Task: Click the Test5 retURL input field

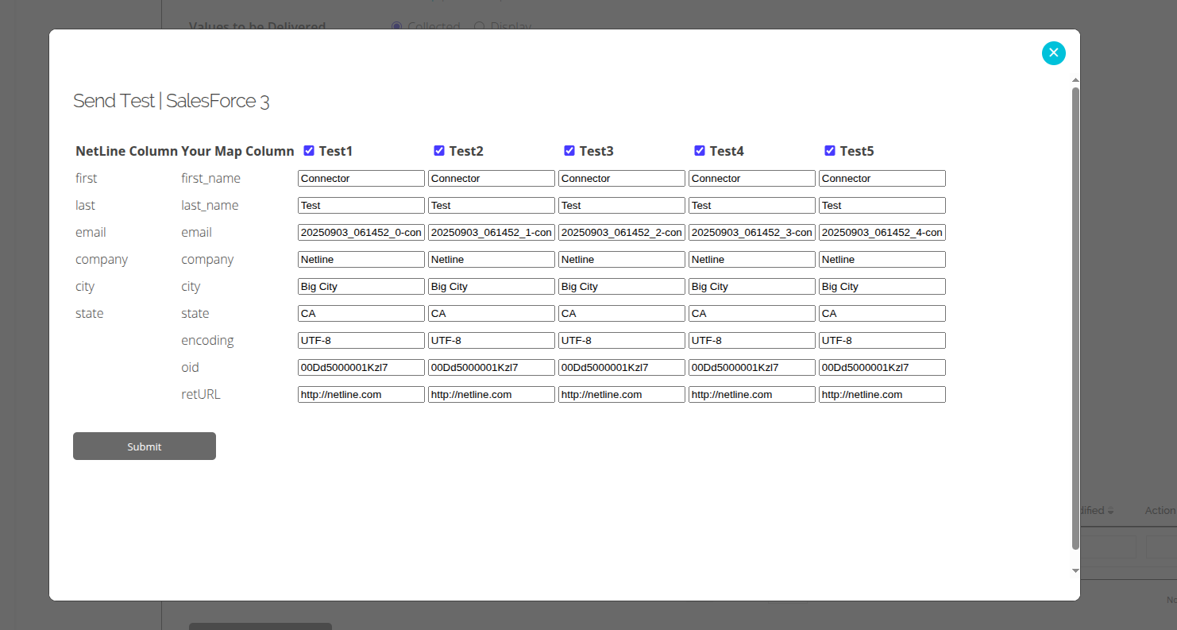Action: pyautogui.click(x=882, y=395)
